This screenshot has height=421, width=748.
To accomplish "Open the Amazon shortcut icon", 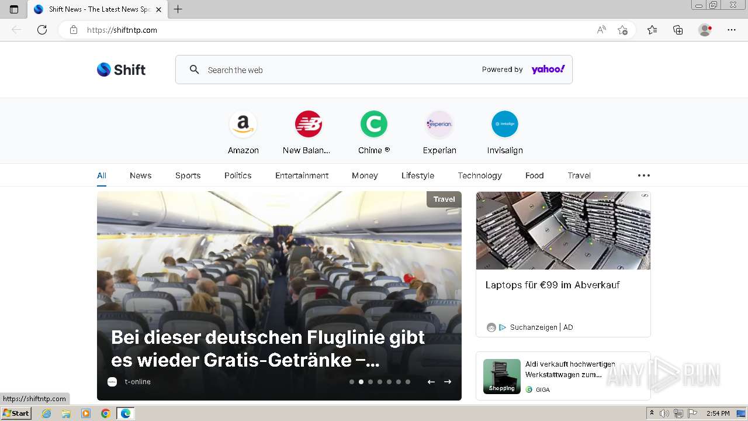I will click(243, 124).
